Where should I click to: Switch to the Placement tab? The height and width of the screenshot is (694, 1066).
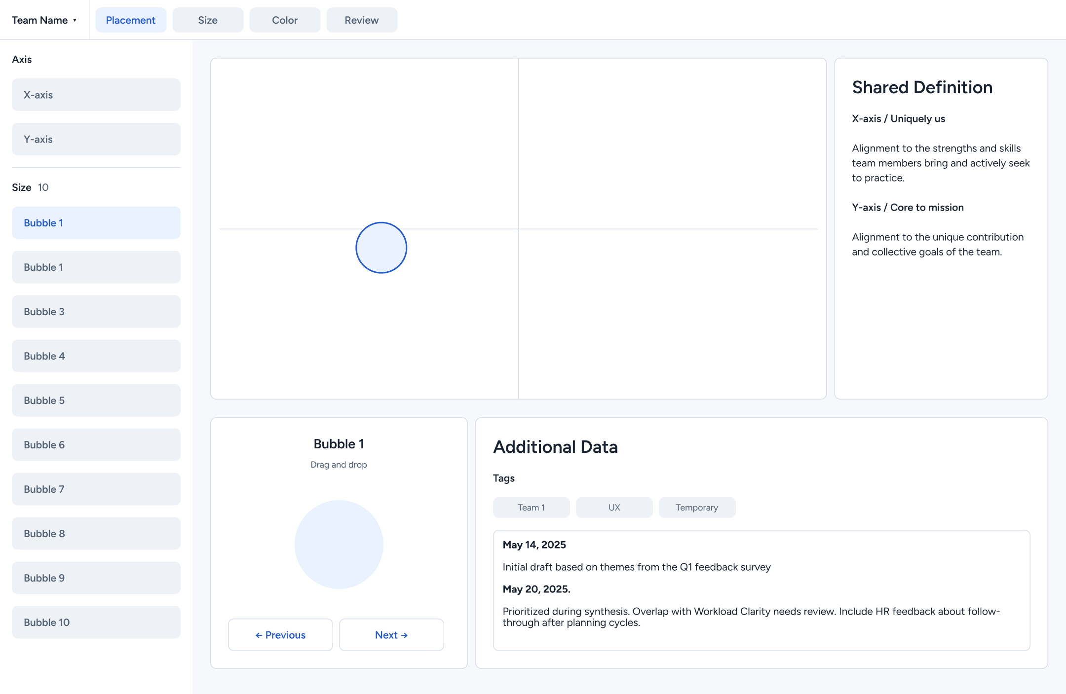131,20
